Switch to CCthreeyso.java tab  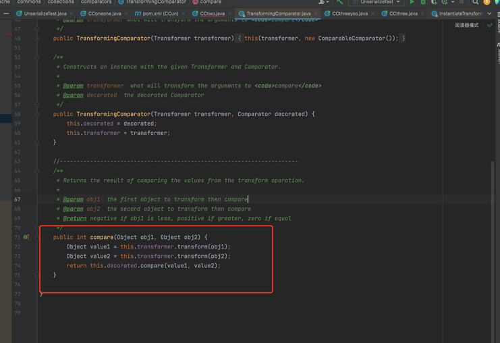350,14
